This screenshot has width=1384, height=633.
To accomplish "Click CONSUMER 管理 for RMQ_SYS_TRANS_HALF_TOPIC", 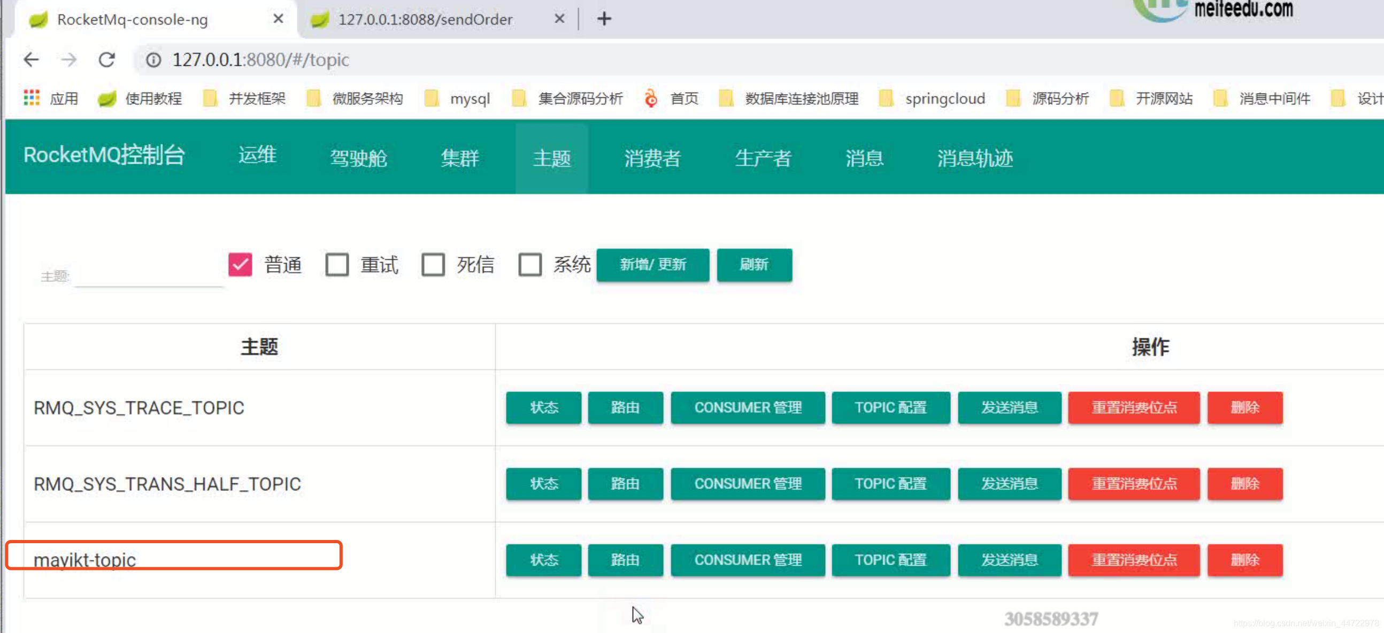I will 748,484.
